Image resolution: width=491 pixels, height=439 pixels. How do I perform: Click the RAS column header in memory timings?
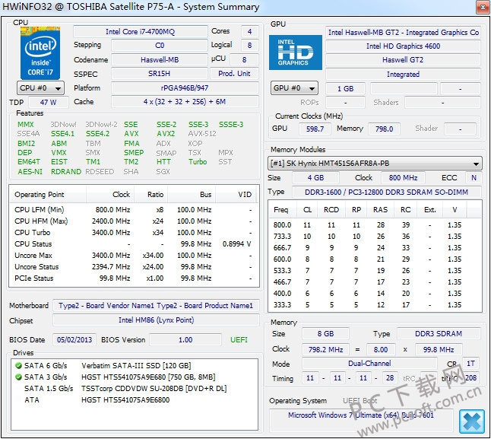380,210
